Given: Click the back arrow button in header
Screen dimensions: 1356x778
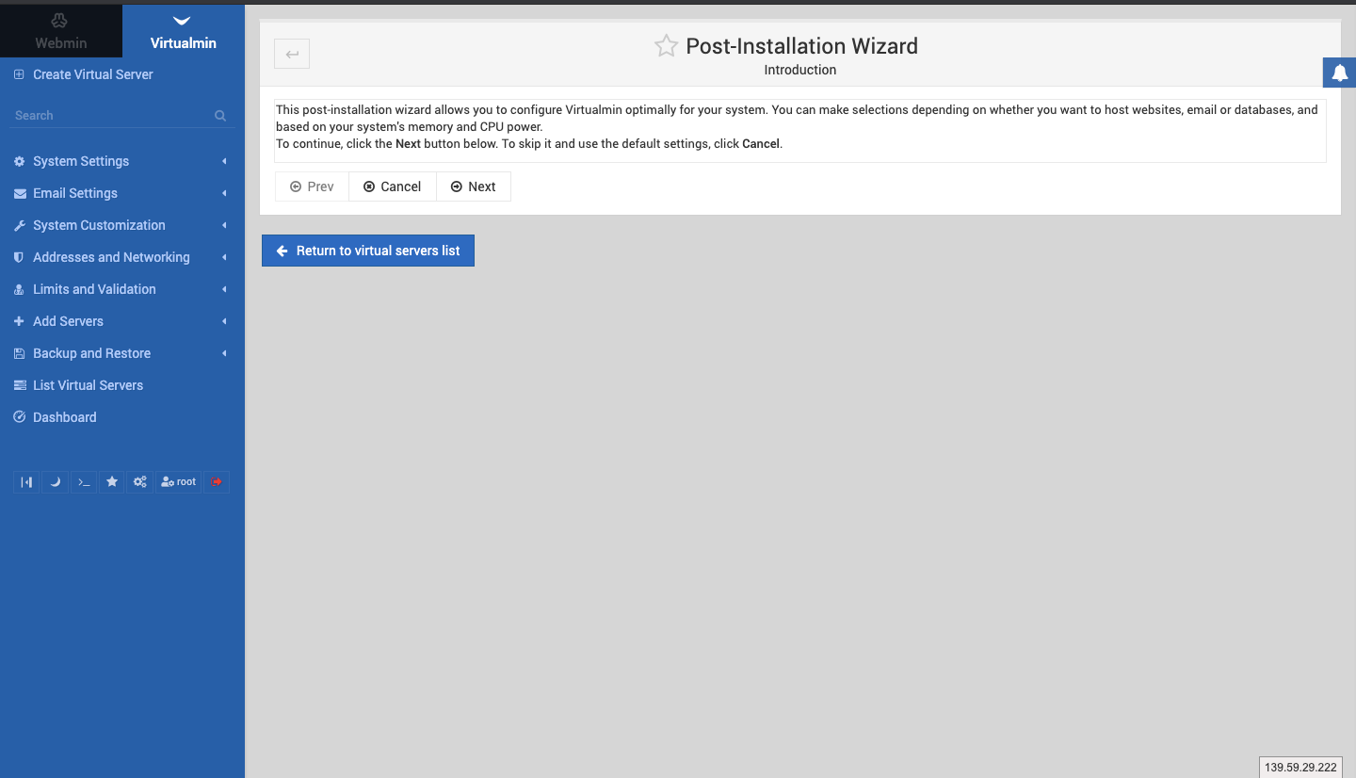Looking at the screenshot, I should (x=292, y=54).
